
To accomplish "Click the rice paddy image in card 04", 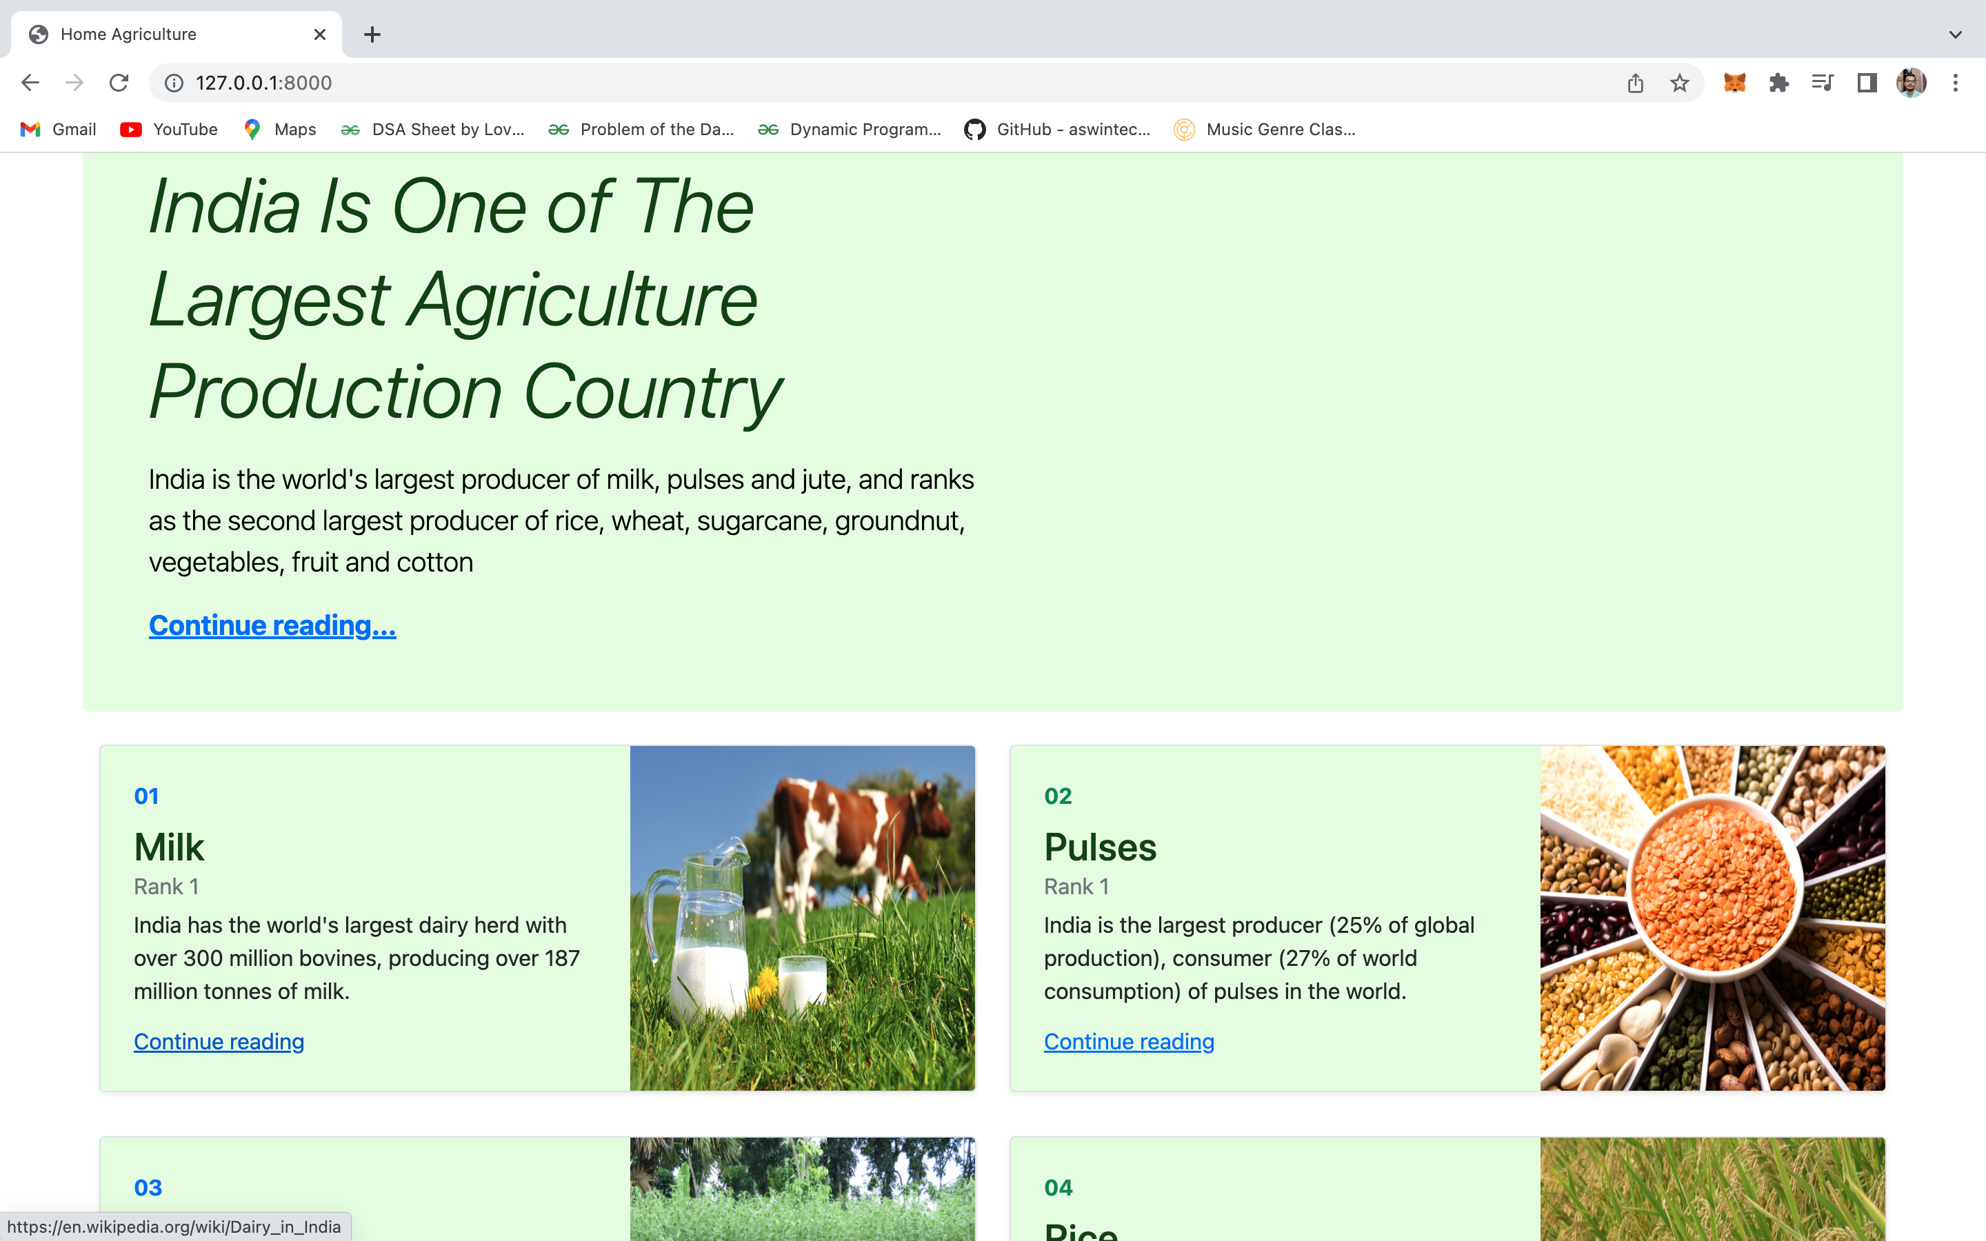I will [x=1713, y=1189].
